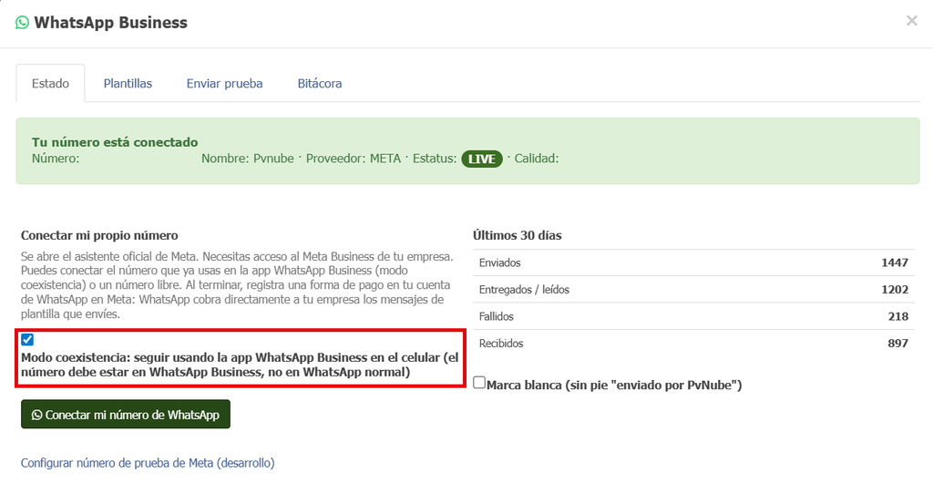The image size is (933, 504).
Task: Select the value 1202
Action: point(895,290)
